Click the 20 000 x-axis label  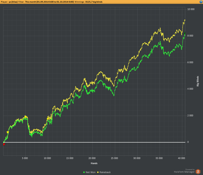(x=92, y=158)
